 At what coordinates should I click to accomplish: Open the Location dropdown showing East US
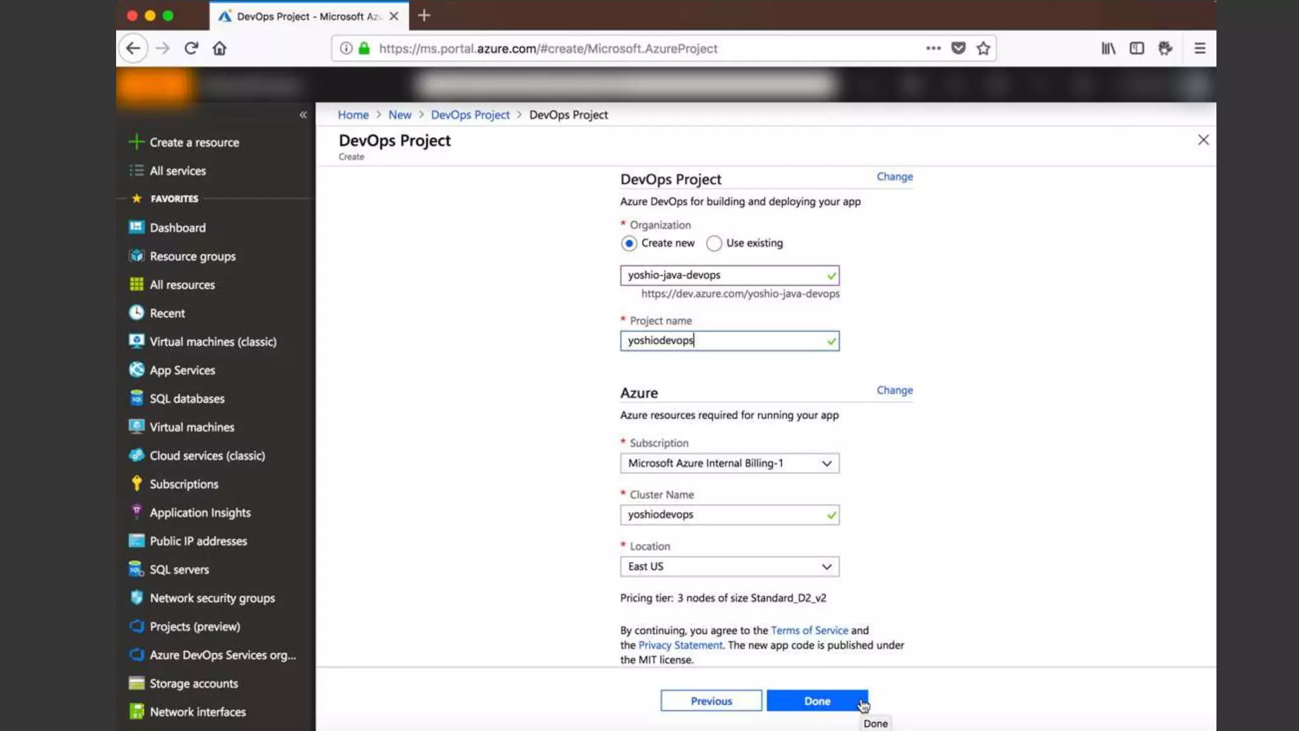click(729, 567)
